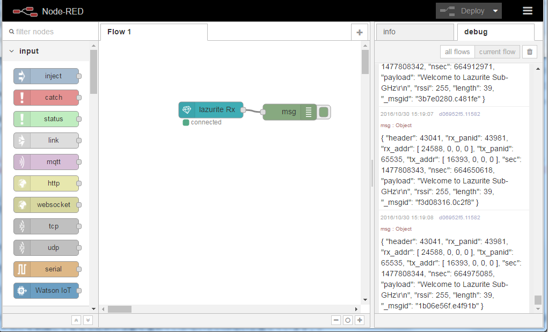Viewport: 548px width, 332px height.
Task: Click the 15:19:08 msg : Object label
Action: point(396,229)
